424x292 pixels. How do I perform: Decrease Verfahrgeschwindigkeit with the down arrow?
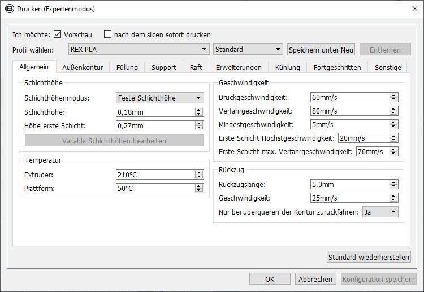[393, 113]
